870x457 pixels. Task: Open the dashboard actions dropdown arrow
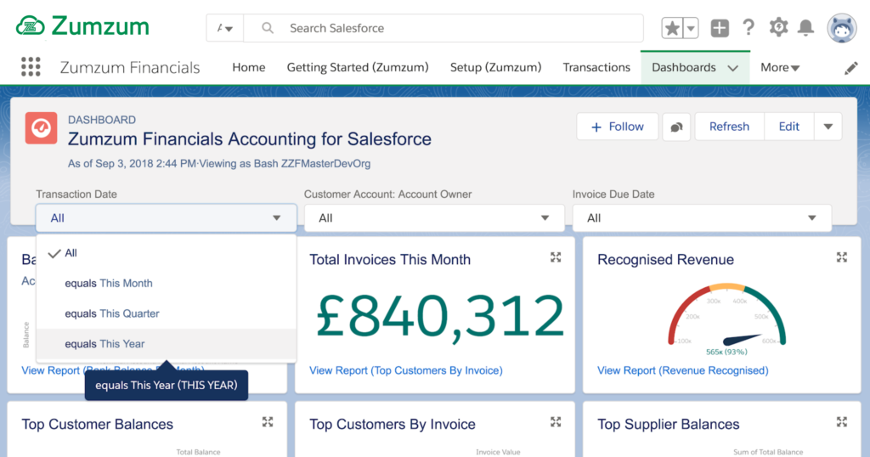(x=828, y=127)
